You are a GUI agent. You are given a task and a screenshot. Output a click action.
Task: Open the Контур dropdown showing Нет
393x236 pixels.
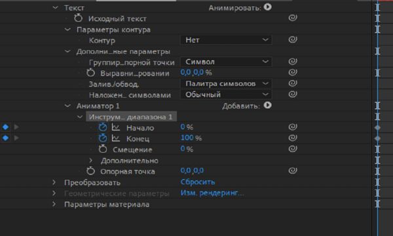[226, 40]
